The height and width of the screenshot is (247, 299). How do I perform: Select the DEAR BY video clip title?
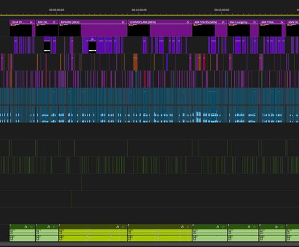click(17, 22)
